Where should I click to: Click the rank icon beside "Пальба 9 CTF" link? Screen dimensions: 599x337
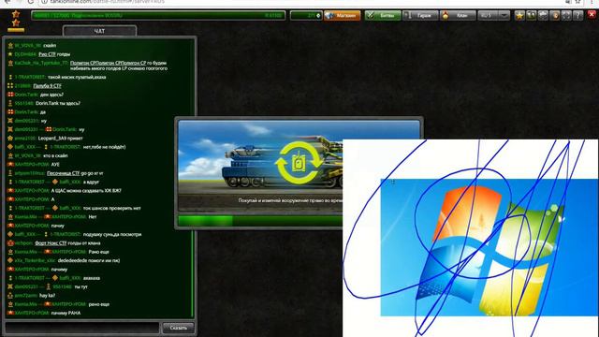click(10, 86)
